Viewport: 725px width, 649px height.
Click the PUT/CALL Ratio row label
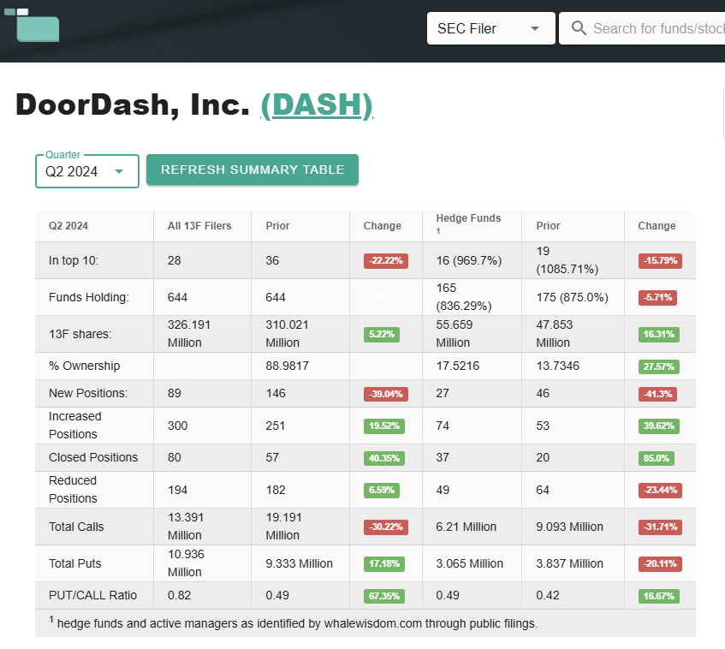92,595
